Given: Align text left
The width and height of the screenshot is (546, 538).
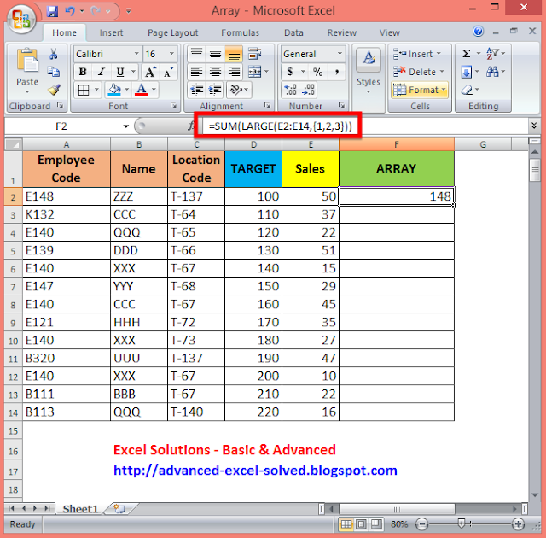Looking at the screenshot, I should pos(197,72).
